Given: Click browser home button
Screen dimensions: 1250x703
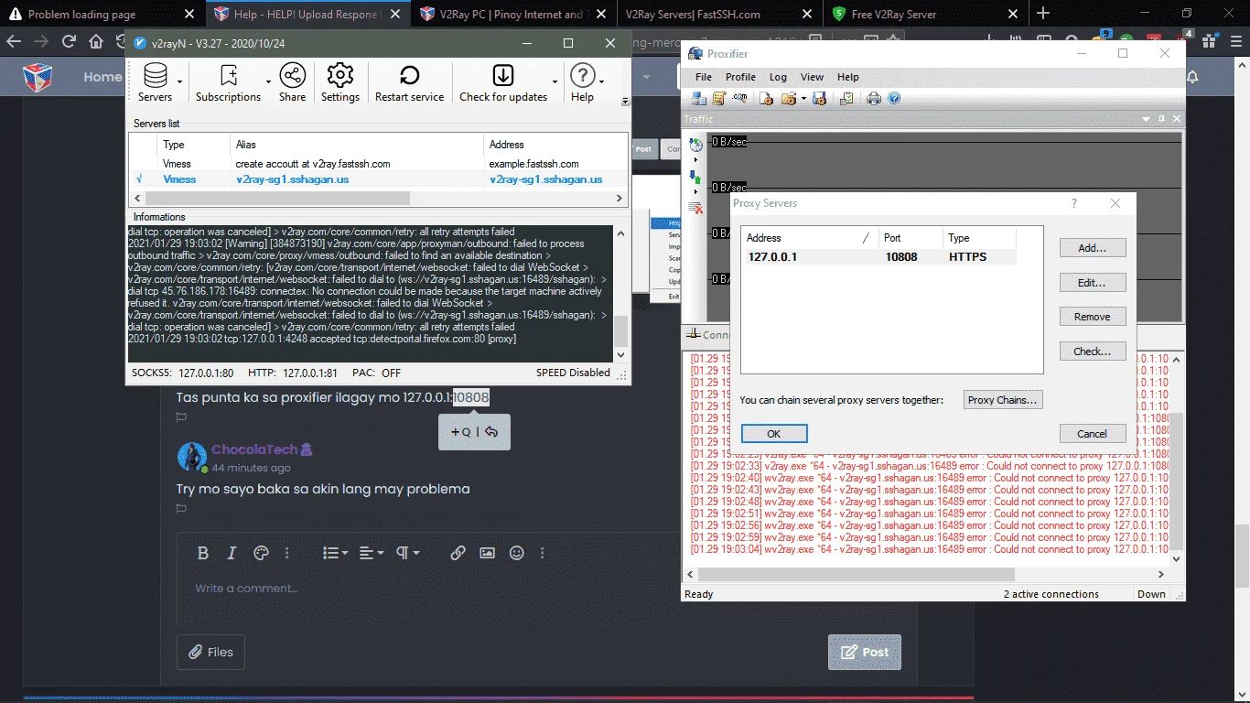Looking at the screenshot, I should (96, 42).
